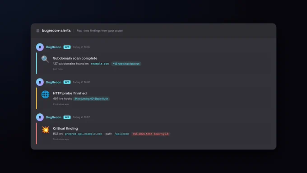Click the globe icon for HTTP probe
The image size is (307, 173).
click(x=45, y=94)
